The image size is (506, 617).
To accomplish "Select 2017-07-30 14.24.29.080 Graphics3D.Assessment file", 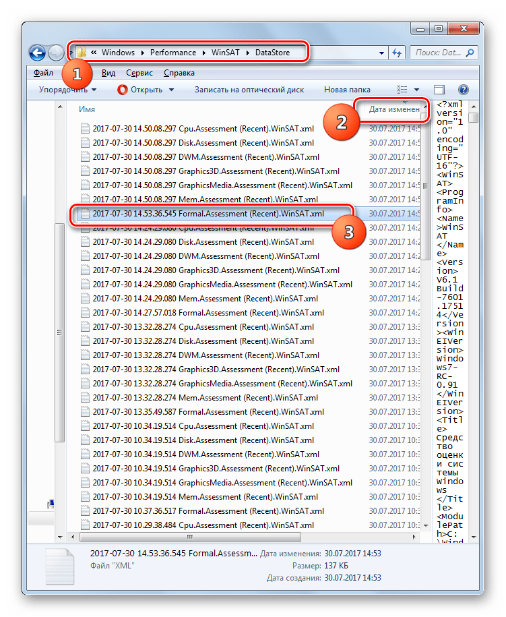I will [216, 270].
